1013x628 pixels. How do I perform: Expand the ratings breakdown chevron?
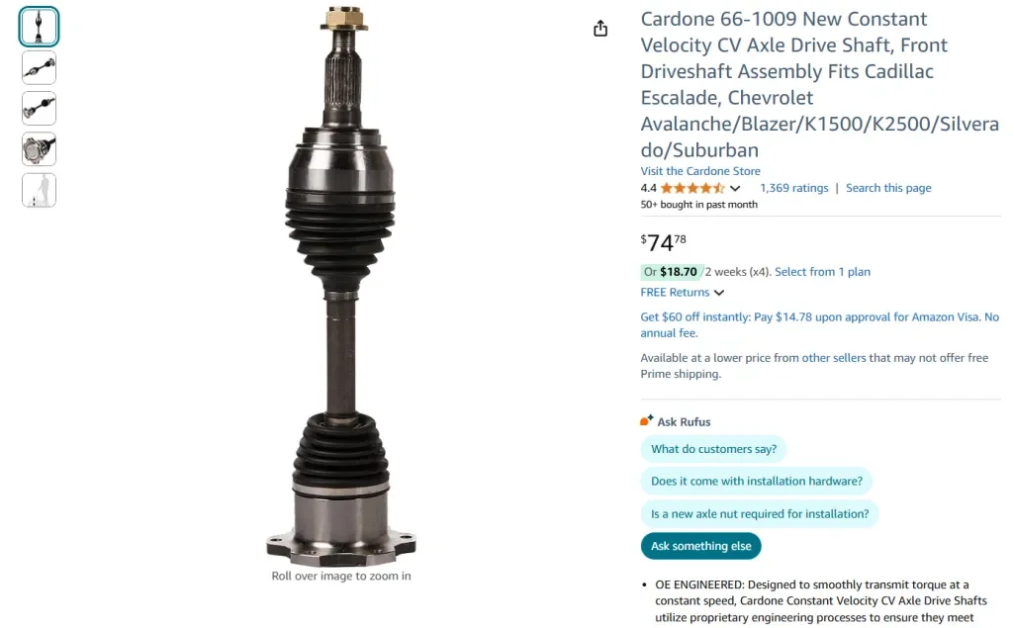pos(735,189)
